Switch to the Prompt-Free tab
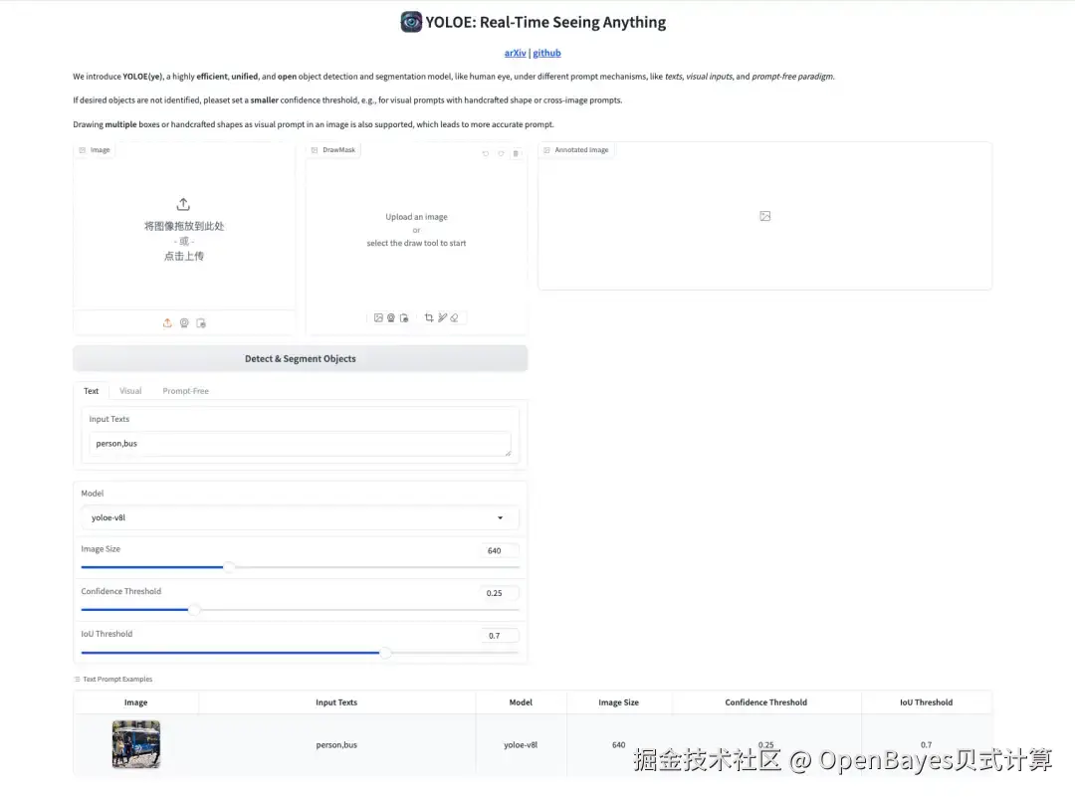This screenshot has width=1075, height=797. tap(185, 391)
